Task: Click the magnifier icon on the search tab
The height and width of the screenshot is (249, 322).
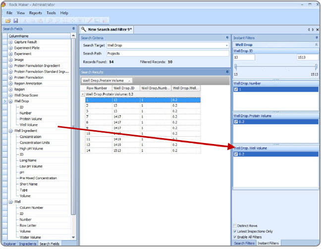Action: pyautogui.click(x=83, y=29)
